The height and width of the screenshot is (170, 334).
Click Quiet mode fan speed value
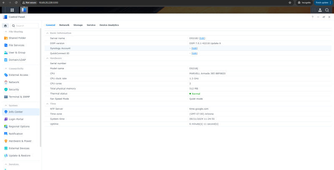[196, 99]
